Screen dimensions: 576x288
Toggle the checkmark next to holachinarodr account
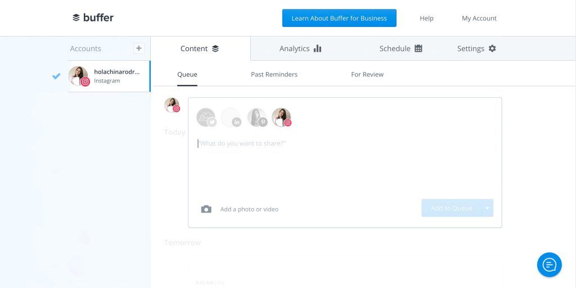tap(56, 76)
